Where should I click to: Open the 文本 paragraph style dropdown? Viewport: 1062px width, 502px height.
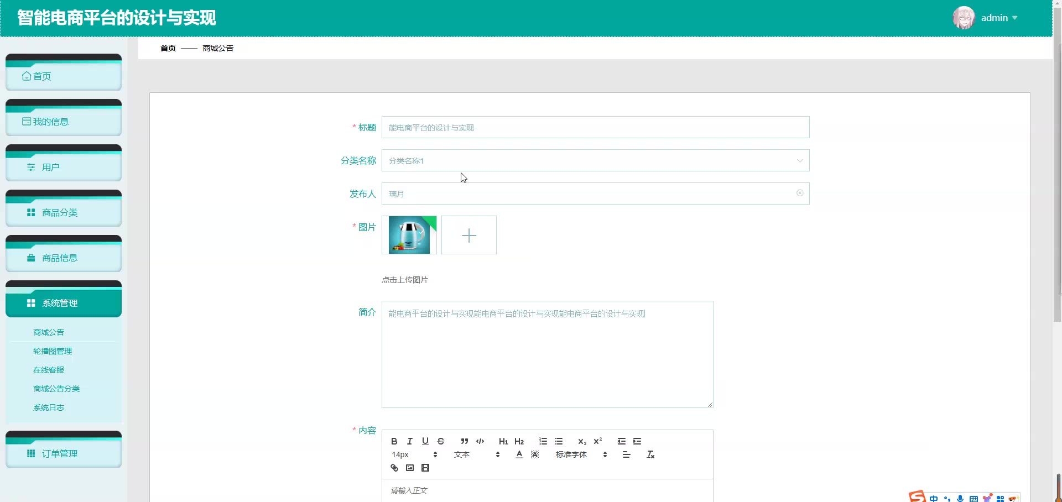477,454
